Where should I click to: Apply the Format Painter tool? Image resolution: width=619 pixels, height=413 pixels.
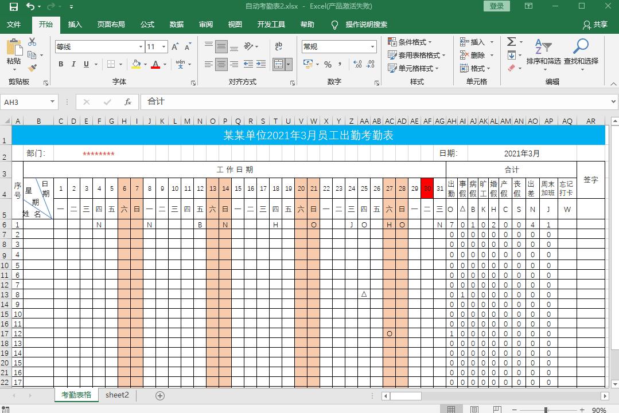coord(33,68)
